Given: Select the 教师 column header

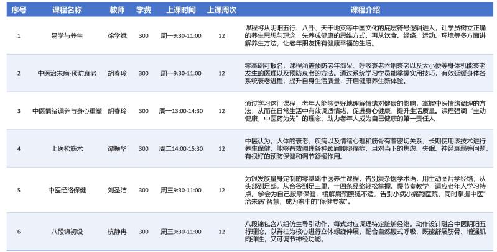Looking at the screenshot, I should (117, 11).
